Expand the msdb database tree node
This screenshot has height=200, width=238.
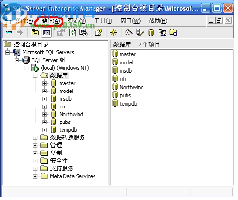click(44, 99)
